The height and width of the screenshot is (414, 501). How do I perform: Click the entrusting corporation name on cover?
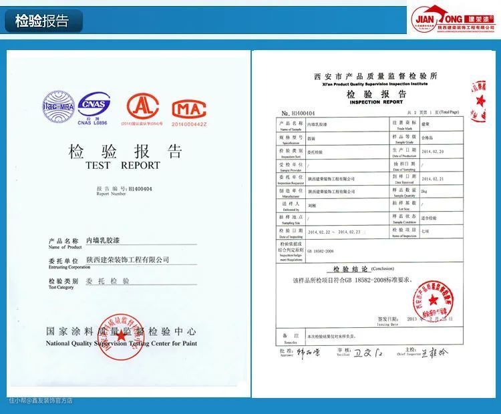pyautogui.click(x=128, y=259)
